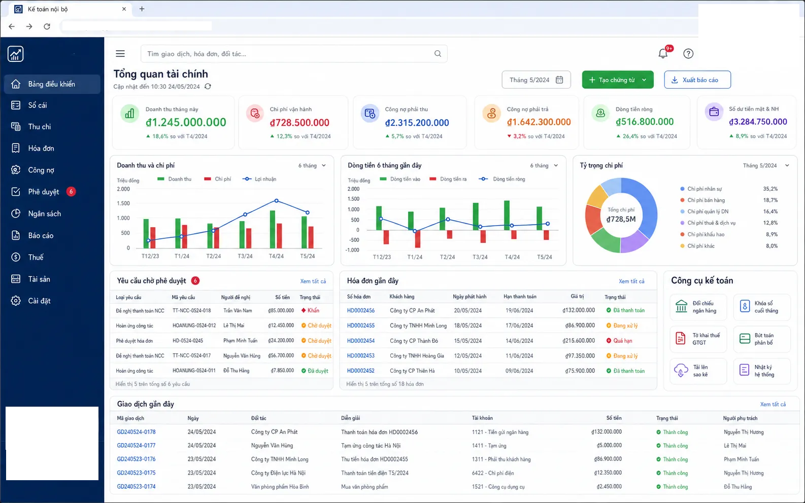Viewport: 805px width, 503px height.
Task: Click the Doanh thu tháng này card icon
Action: [x=129, y=113]
